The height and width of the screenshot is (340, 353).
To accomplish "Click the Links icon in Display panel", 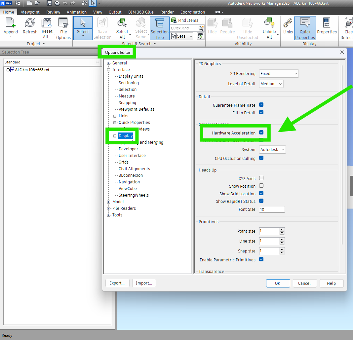I will coord(288,25).
